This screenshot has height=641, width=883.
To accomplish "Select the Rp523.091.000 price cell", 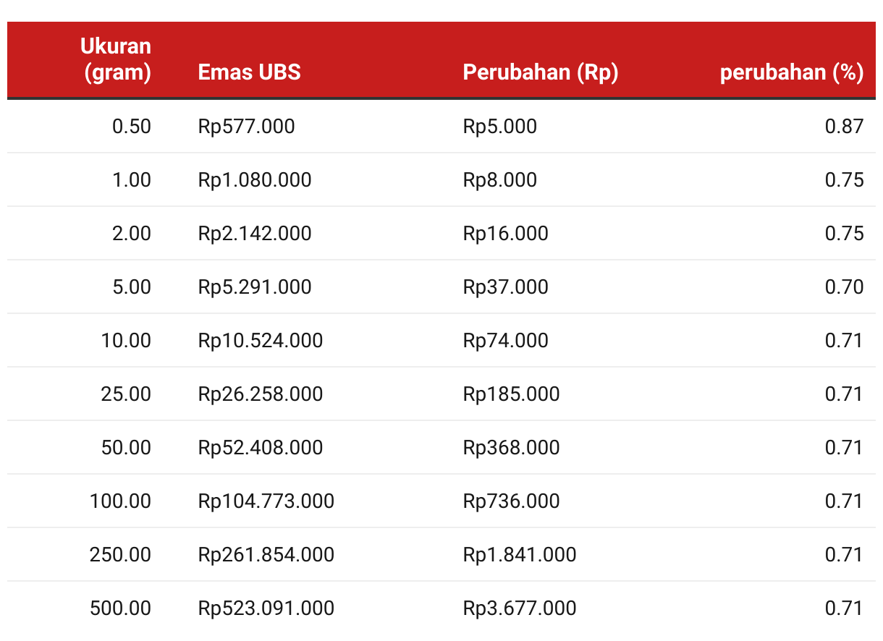I will (x=266, y=608).
